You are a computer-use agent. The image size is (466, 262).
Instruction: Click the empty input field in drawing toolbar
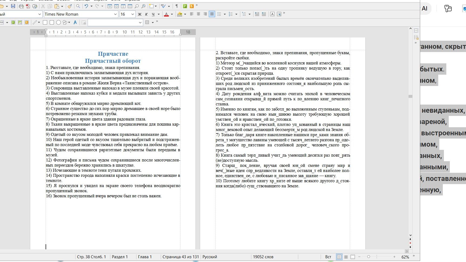coord(115,22)
